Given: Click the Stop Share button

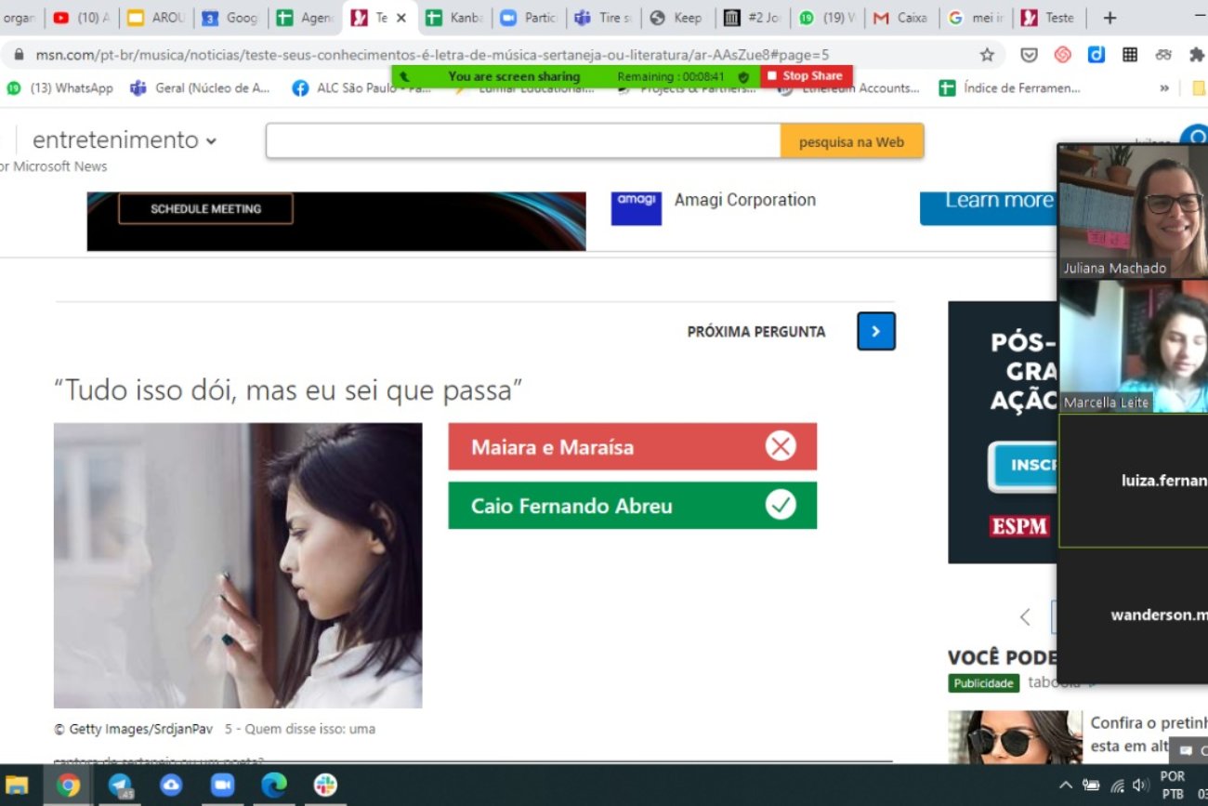Looking at the screenshot, I should pyautogui.click(x=806, y=76).
